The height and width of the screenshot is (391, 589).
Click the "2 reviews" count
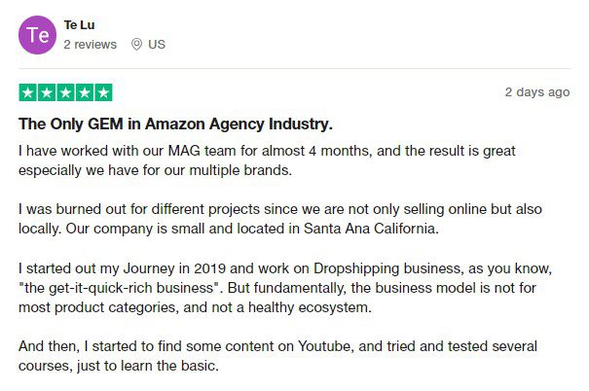tap(91, 45)
